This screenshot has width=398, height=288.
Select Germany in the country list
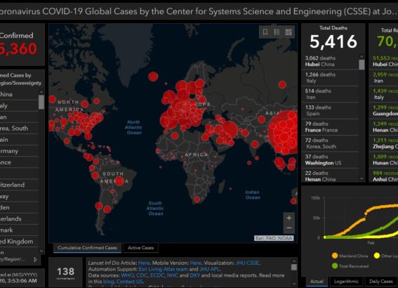coord(19,151)
